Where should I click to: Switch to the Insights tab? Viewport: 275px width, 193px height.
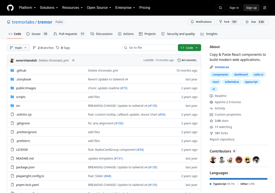209,34
